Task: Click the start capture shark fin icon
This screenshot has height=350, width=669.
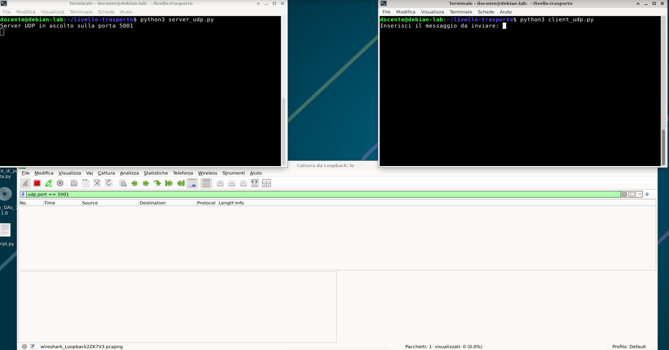Action: tap(25, 183)
